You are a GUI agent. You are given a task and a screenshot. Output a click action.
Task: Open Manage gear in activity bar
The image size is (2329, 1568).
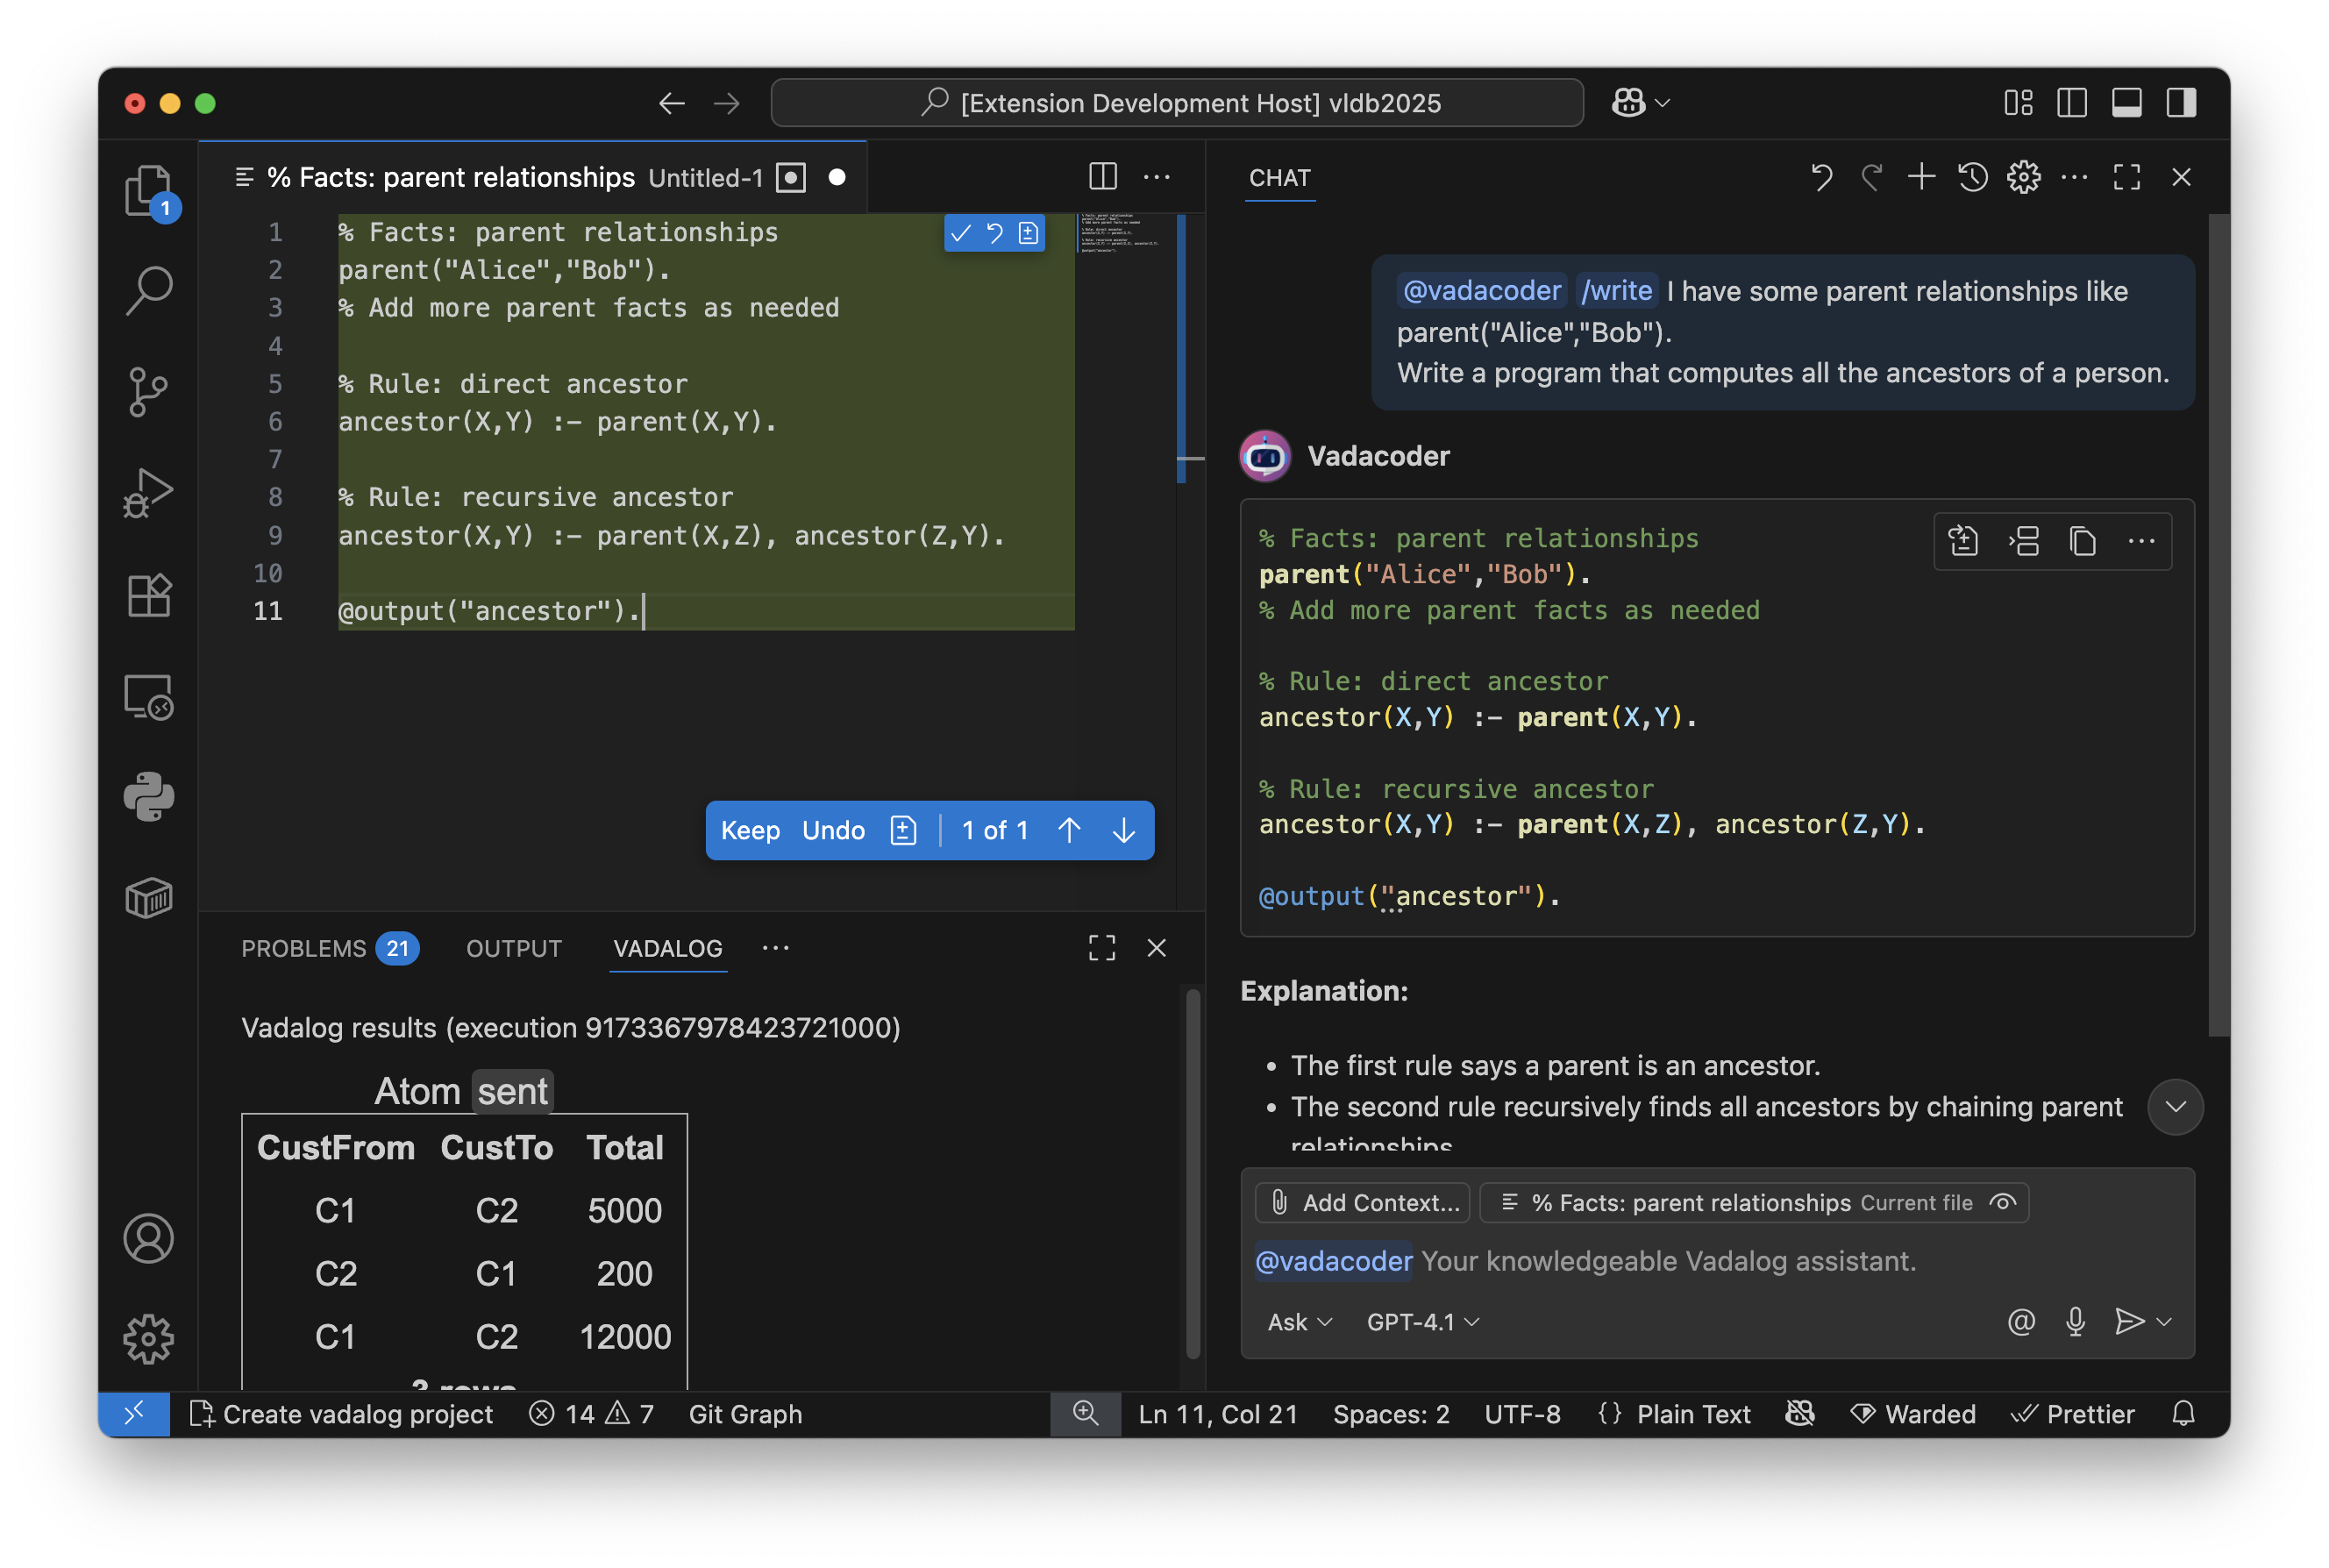[148, 1338]
